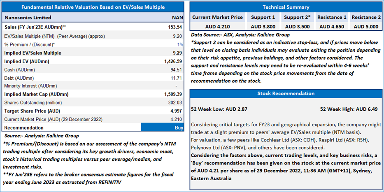Image resolution: width=384 pixels, height=192 pixels.
Task: Click the 'Minority Interest (AUDmn)' label
Action: (30, 86)
